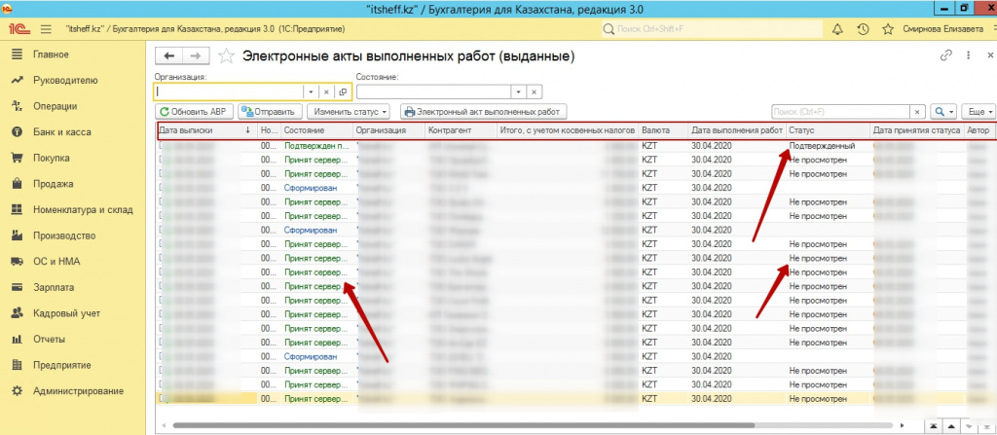The height and width of the screenshot is (435, 997).
Task: Sort by Дата принятия статуса header
Action: click(x=917, y=129)
